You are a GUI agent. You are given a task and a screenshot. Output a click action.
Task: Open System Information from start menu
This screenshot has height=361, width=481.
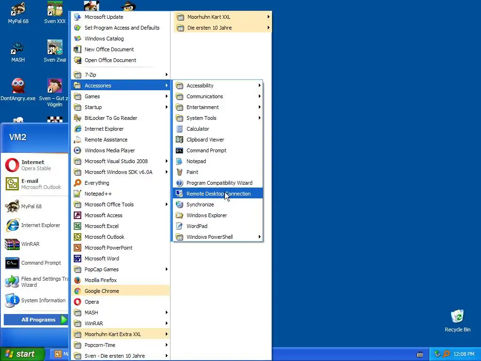(x=35, y=300)
